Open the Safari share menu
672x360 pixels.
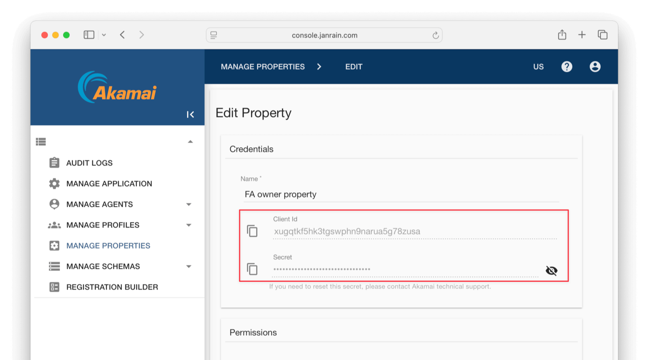coord(562,35)
